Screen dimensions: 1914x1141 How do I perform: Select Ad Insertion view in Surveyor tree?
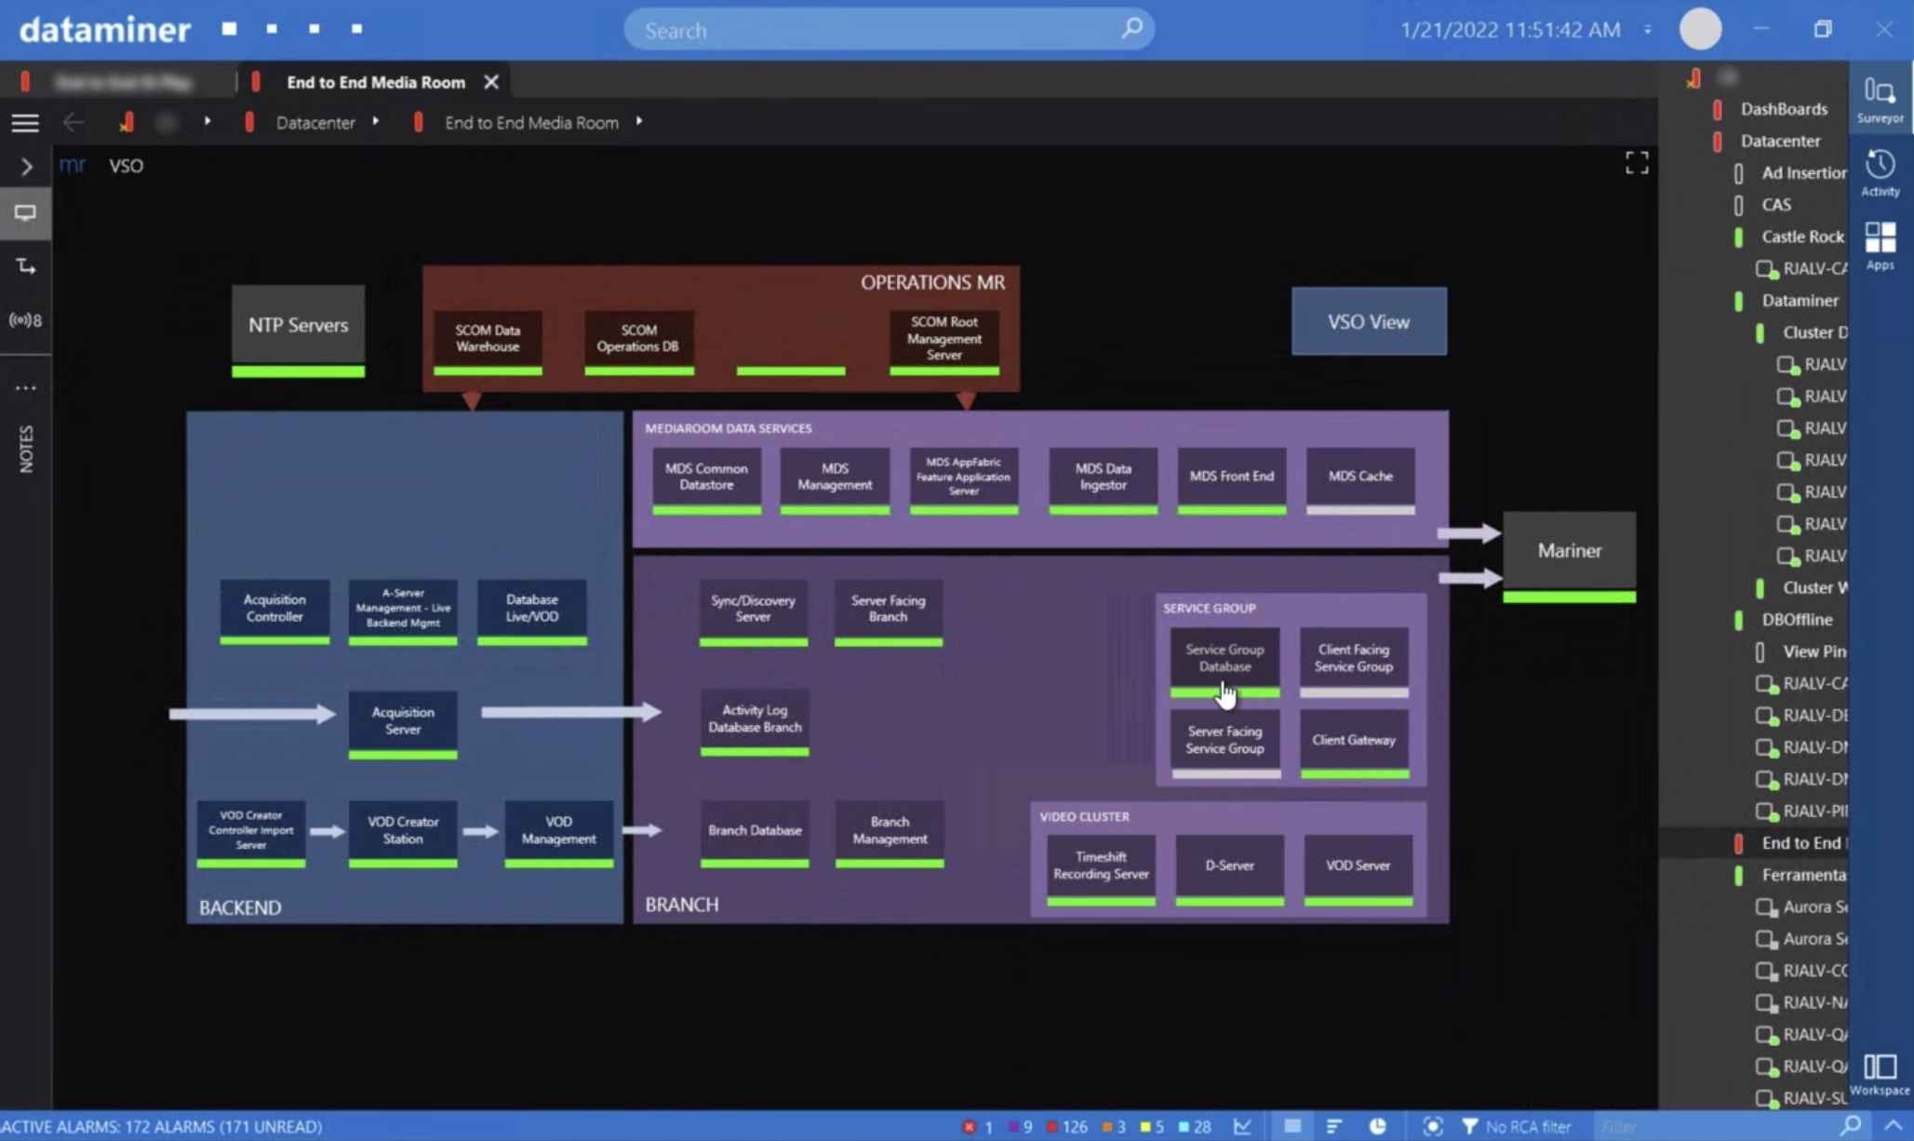click(1803, 173)
